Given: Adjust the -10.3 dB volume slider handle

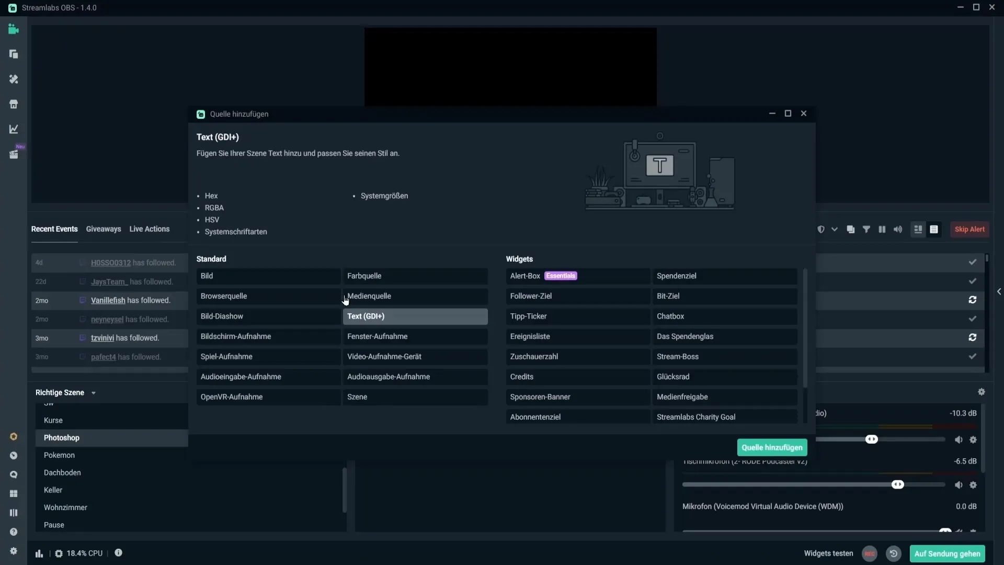Looking at the screenshot, I should click(872, 439).
